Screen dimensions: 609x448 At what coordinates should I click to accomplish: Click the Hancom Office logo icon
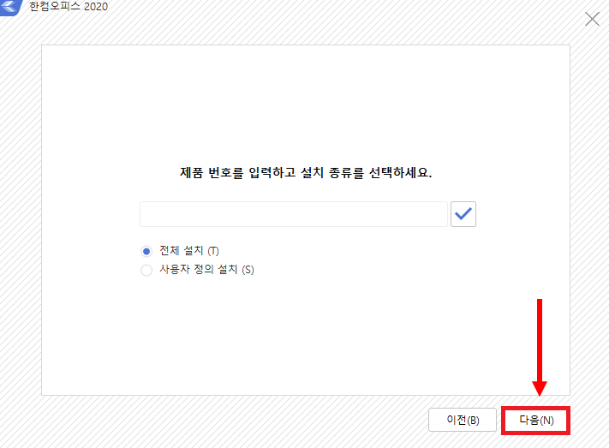click(x=11, y=7)
